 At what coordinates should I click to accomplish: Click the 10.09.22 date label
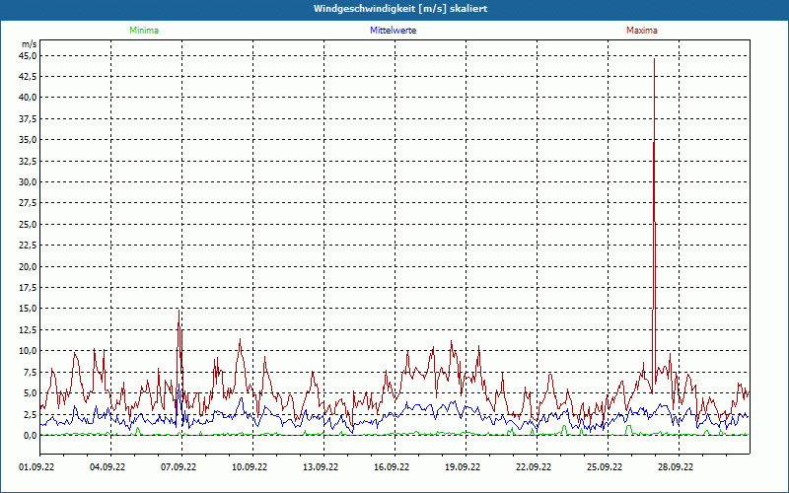[250, 467]
